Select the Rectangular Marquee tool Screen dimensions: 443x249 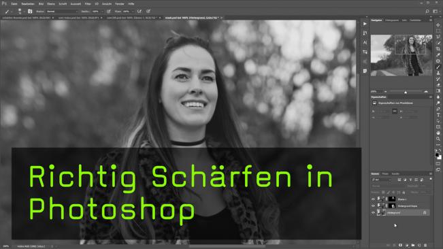coord(438,31)
